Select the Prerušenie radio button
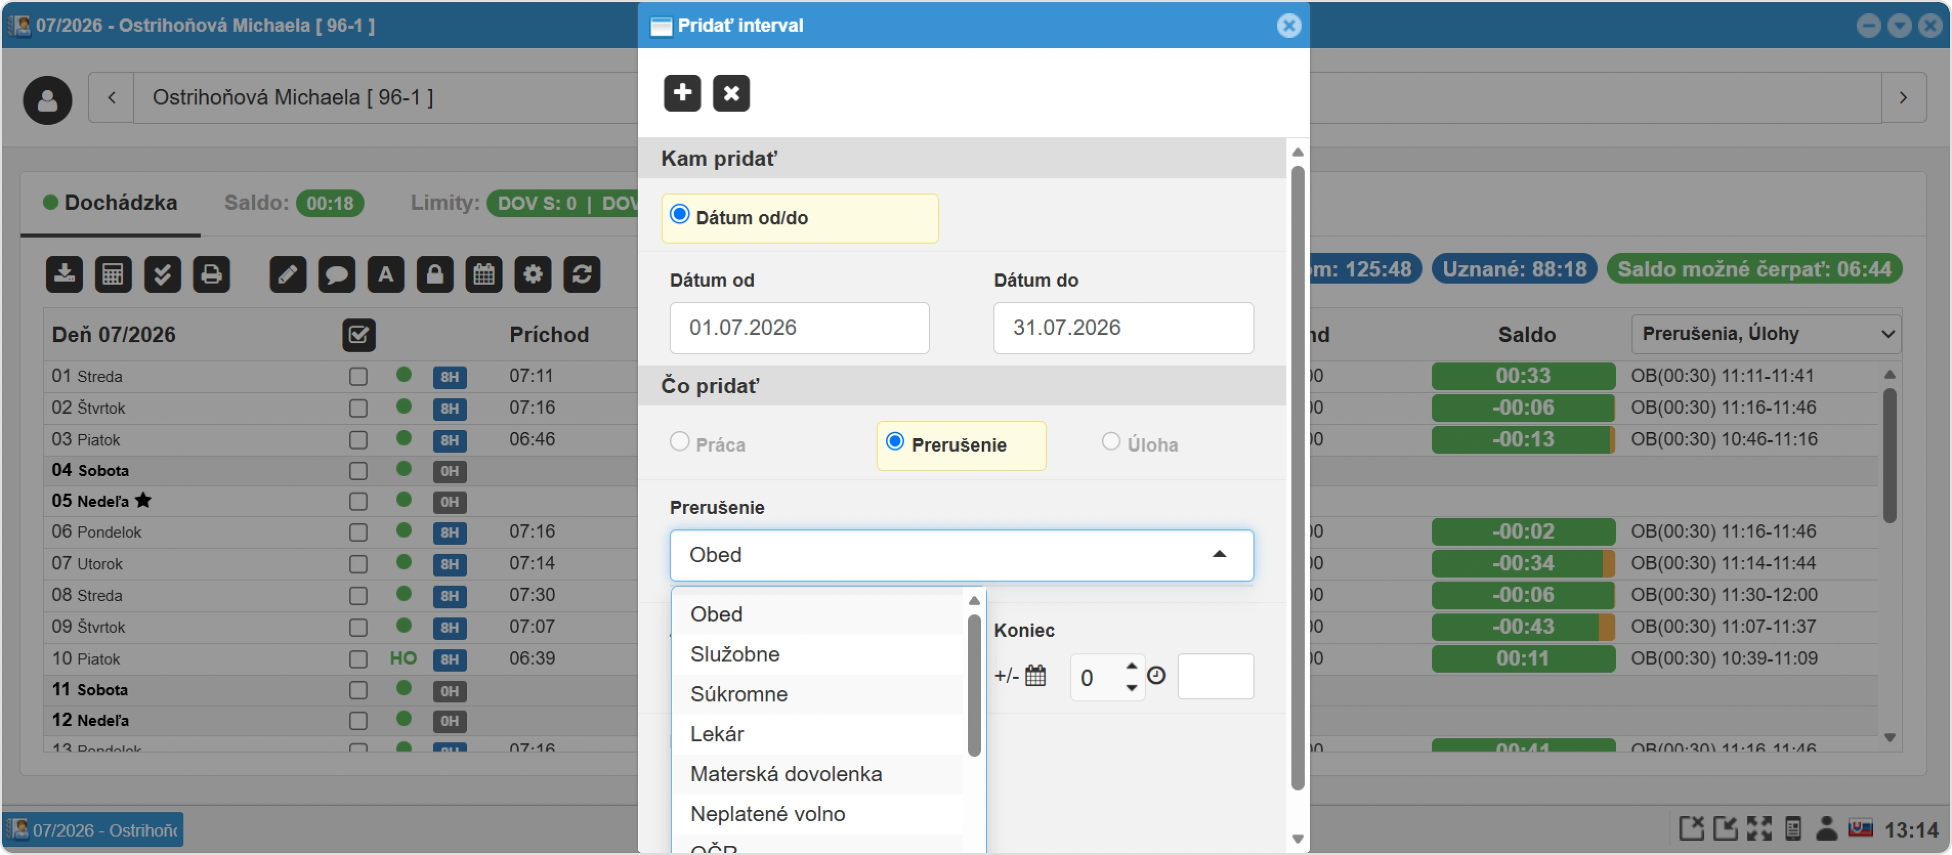This screenshot has height=855, width=1952. [x=895, y=442]
